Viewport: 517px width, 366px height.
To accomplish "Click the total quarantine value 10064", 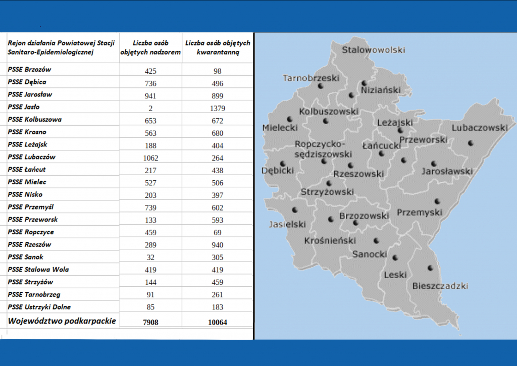I will 218,322.
